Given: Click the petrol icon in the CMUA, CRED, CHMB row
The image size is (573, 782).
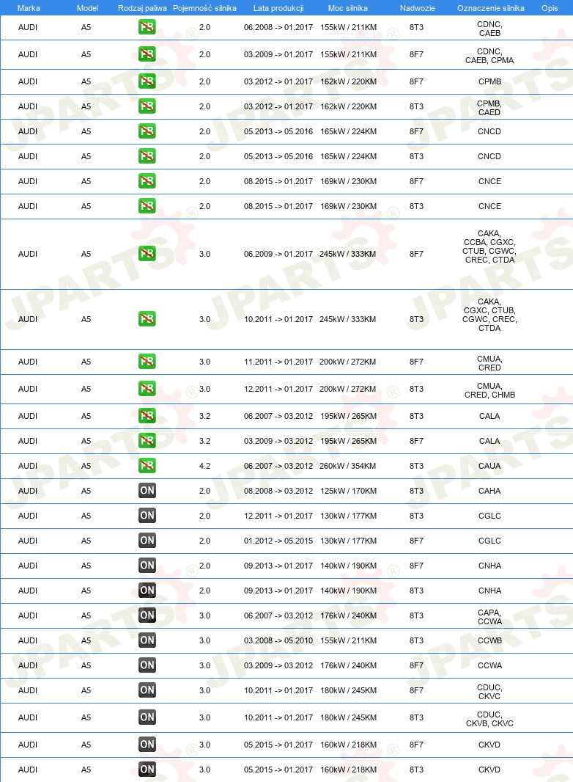Looking at the screenshot, I should pos(147,389).
